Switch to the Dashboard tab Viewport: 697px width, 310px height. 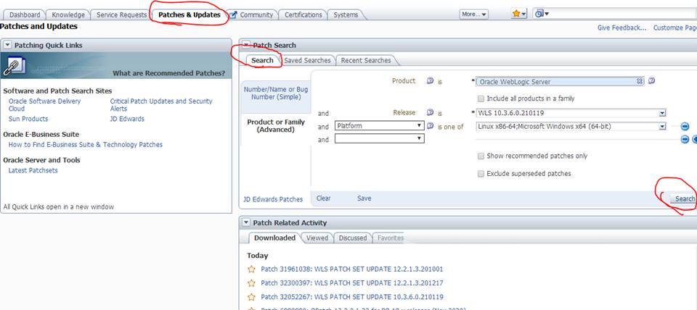25,14
